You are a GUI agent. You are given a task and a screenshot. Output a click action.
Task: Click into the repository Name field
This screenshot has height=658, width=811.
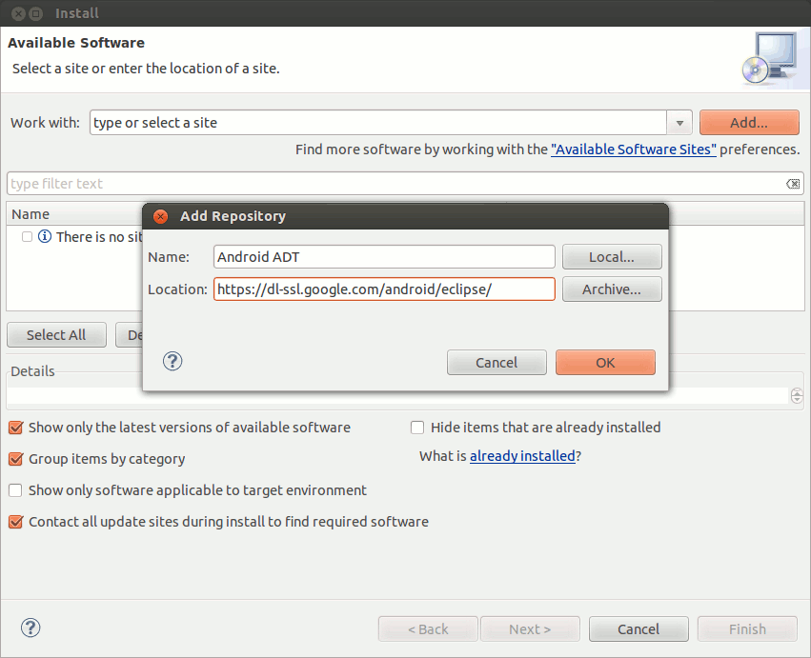tap(383, 257)
